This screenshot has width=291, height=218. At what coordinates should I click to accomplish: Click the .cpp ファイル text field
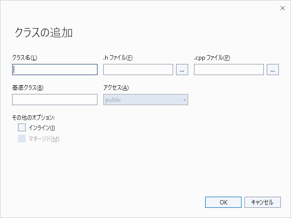pyautogui.click(x=229, y=70)
